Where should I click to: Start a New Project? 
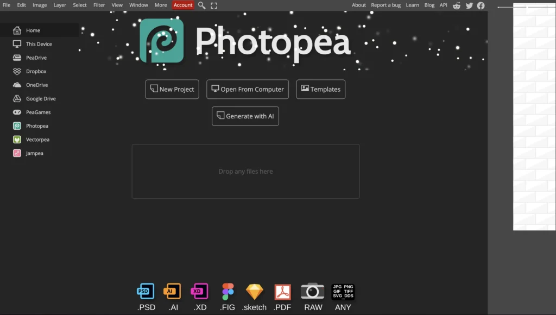point(172,89)
